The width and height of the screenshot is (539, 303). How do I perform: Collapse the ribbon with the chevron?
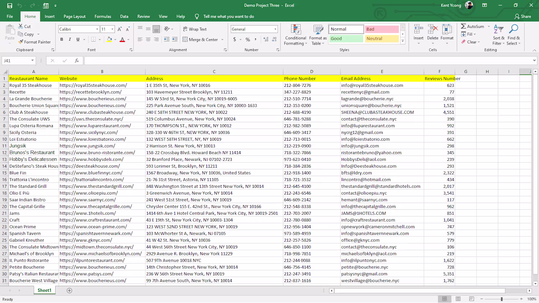click(534, 50)
